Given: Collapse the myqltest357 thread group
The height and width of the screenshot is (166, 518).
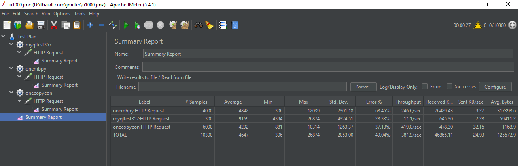Looking at the screenshot, I should pyautogui.click(x=11, y=45).
